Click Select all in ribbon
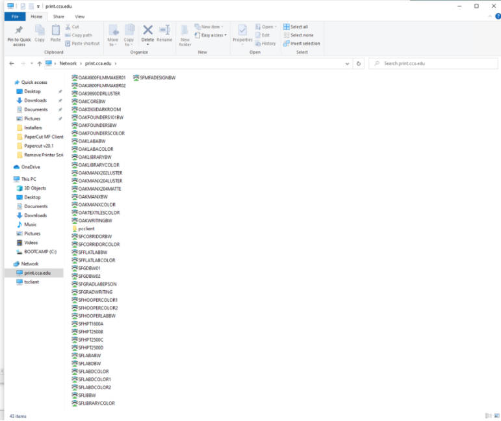 click(x=296, y=27)
